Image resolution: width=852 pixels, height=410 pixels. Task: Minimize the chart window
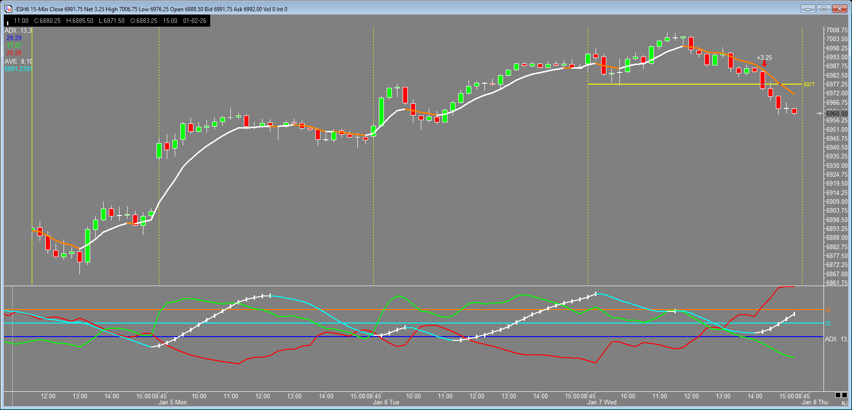[x=808, y=8]
